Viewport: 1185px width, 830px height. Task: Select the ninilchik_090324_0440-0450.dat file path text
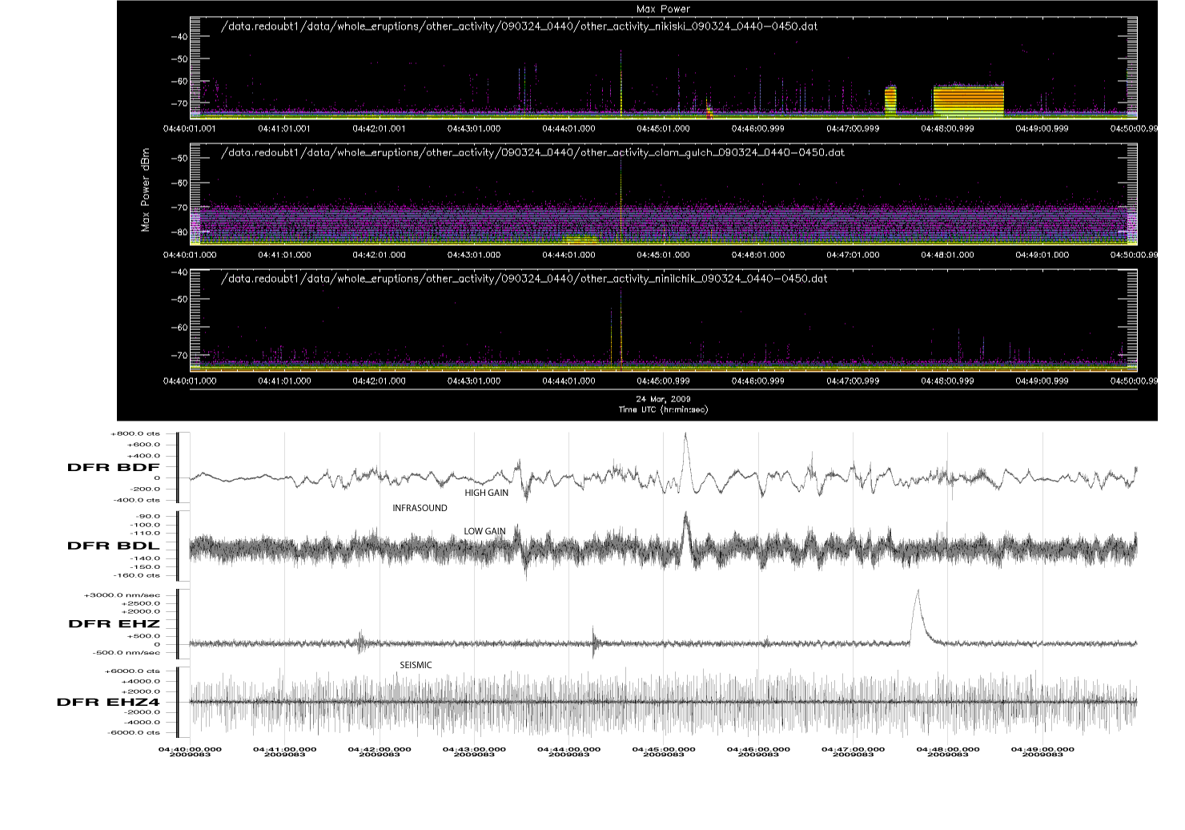coord(524,279)
